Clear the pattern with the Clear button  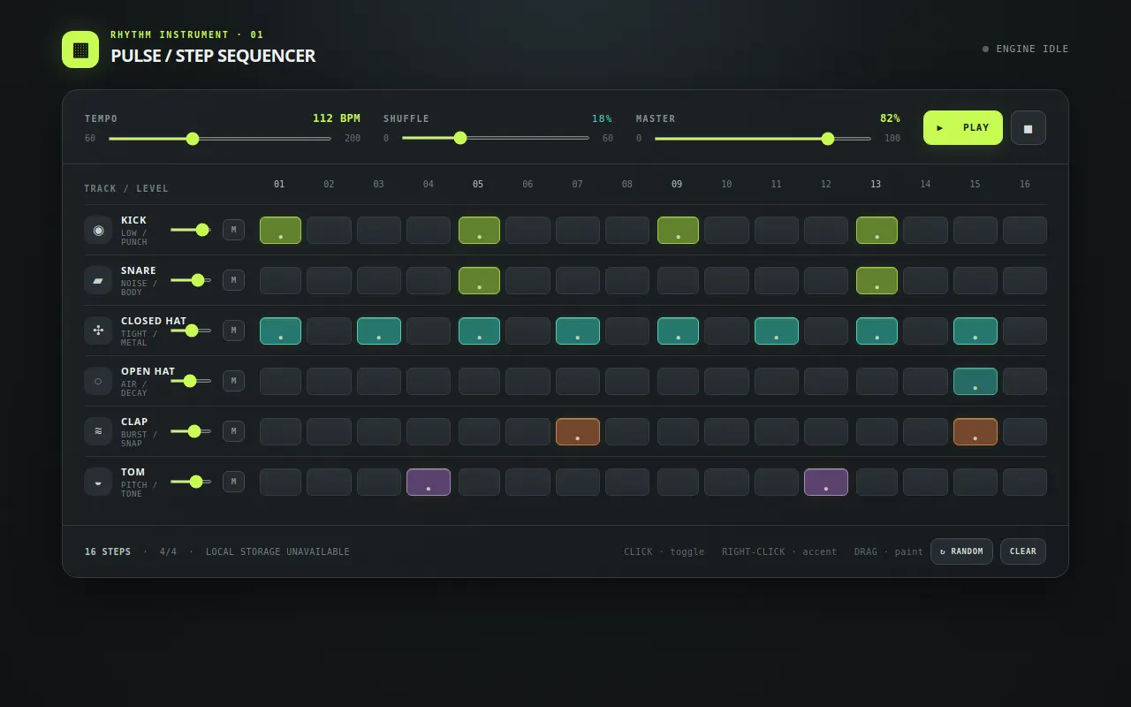click(x=1023, y=551)
